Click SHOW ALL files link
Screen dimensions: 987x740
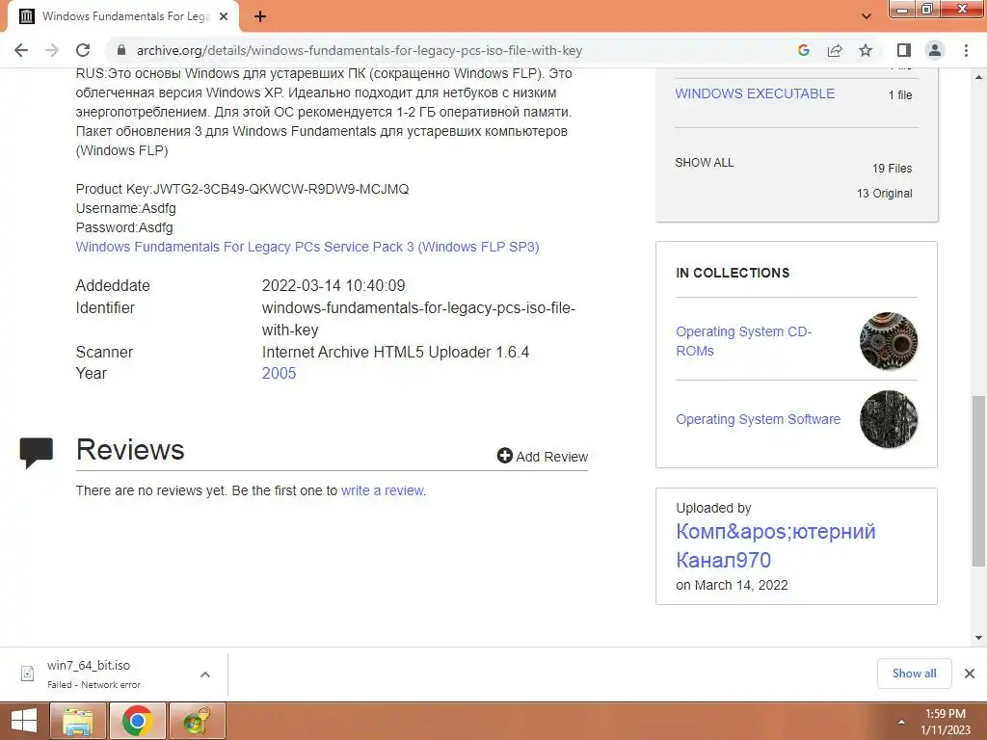click(x=704, y=162)
